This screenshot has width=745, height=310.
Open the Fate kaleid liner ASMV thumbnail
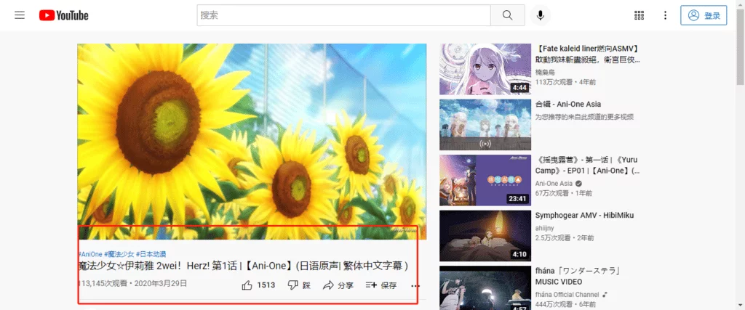[x=485, y=69]
